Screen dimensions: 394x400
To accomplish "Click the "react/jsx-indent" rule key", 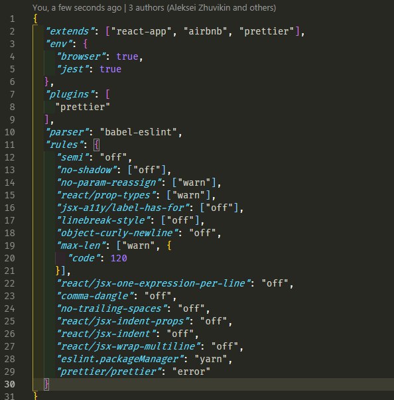I will click(x=106, y=334).
